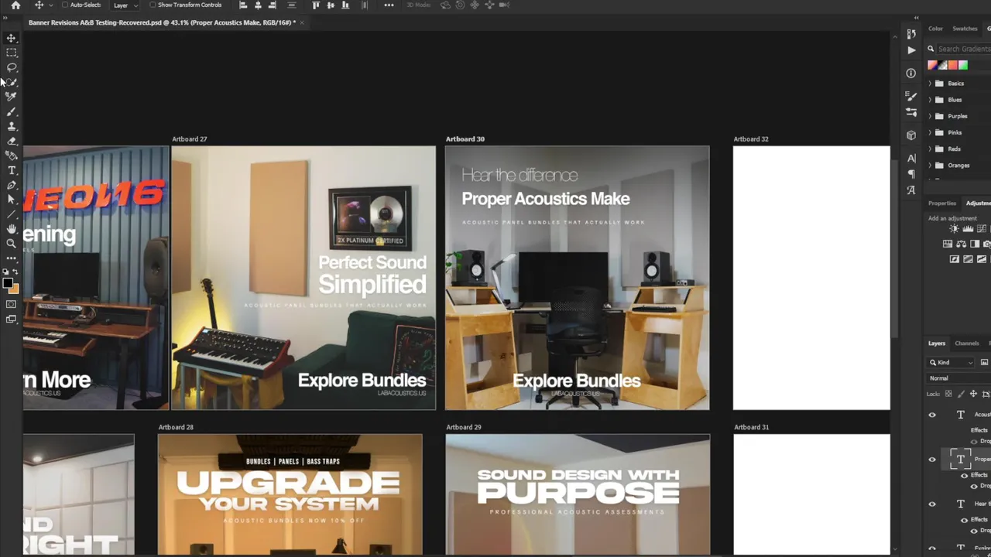
Task: Open the 3D cube panel icon
Action: pyautogui.click(x=911, y=135)
